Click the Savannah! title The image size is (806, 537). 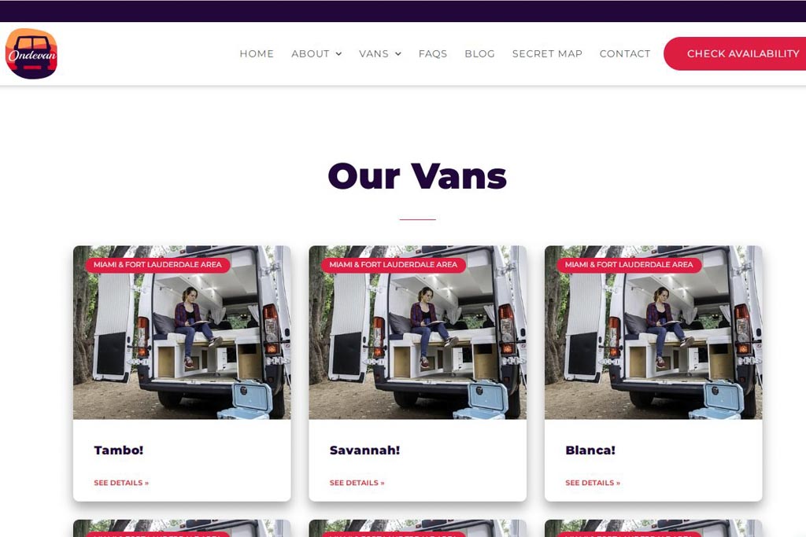click(364, 451)
